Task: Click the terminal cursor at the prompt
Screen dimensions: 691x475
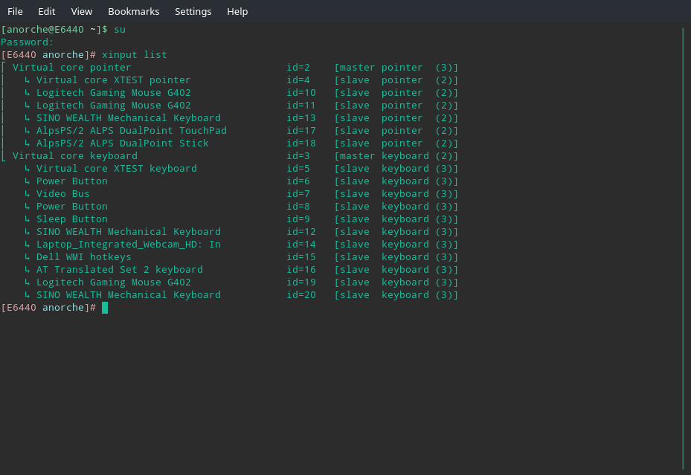Action: (105, 308)
